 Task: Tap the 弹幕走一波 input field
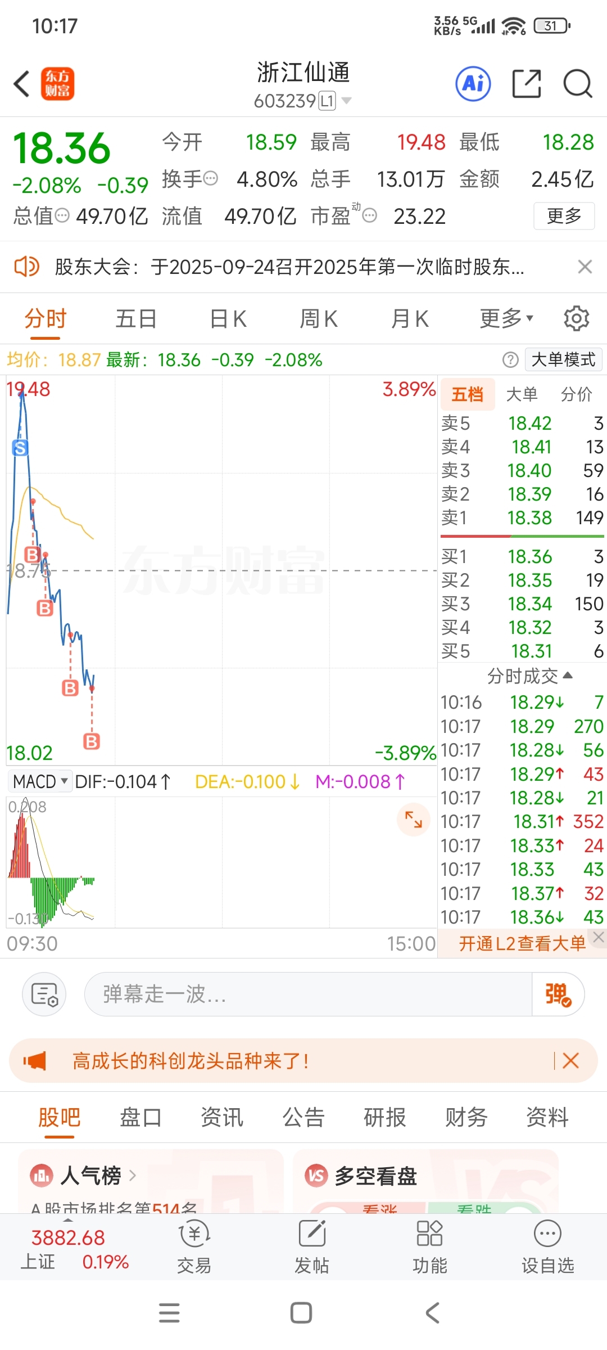[x=308, y=994]
